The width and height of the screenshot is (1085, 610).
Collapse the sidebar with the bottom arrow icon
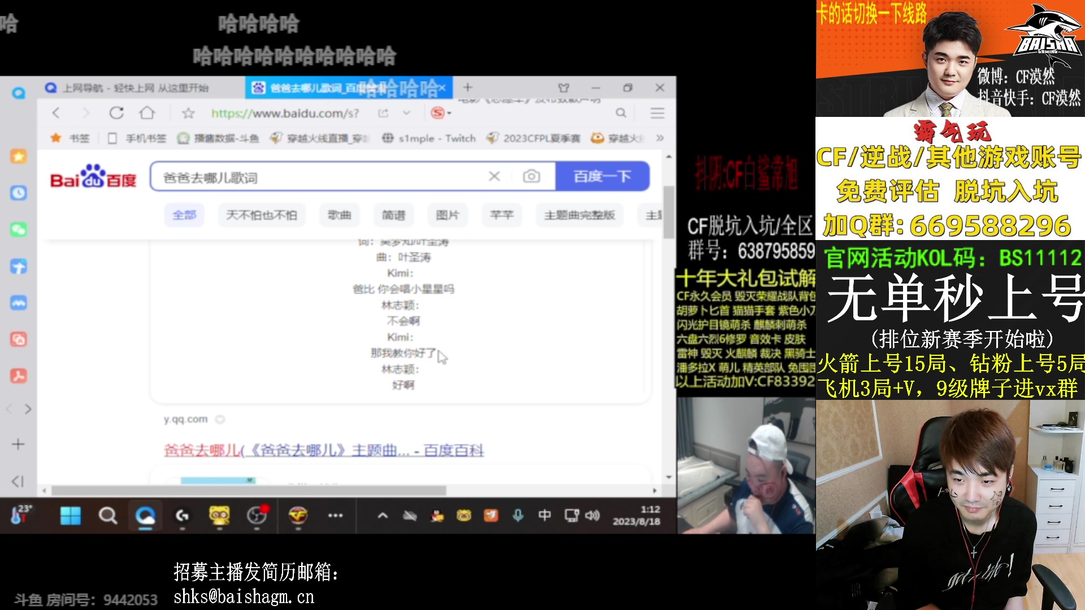pos(18,481)
